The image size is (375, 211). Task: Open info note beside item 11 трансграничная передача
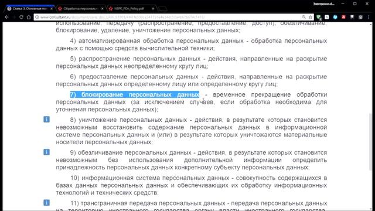(x=47, y=203)
